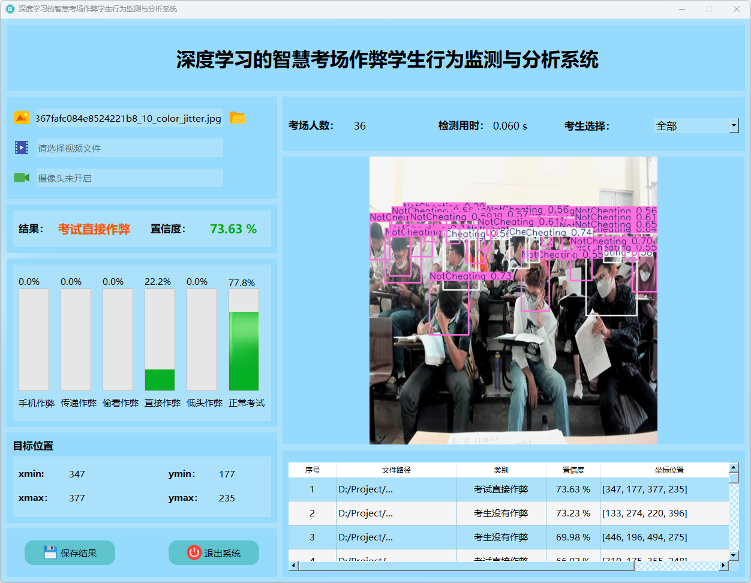The height and width of the screenshot is (583, 751).
Task: Click the 摄像头未开启 text field
Action: 130,178
